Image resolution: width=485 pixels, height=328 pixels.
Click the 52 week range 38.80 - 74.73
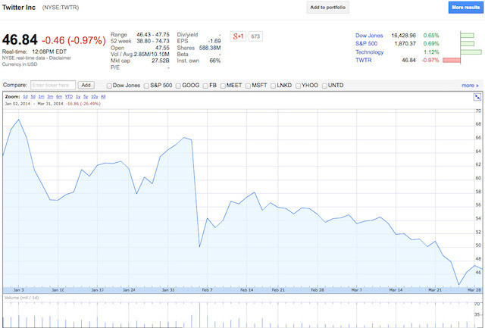[x=153, y=41]
